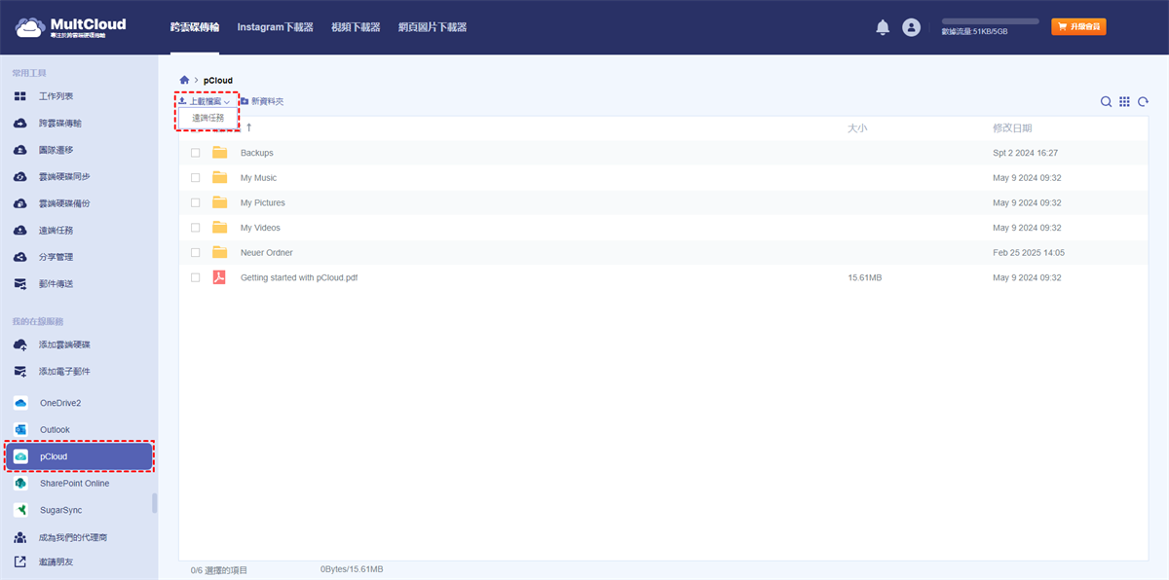Screen dimensions: 1169x580
Task: Open 分享管理 share management in sidebar
Action: click(56, 257)
